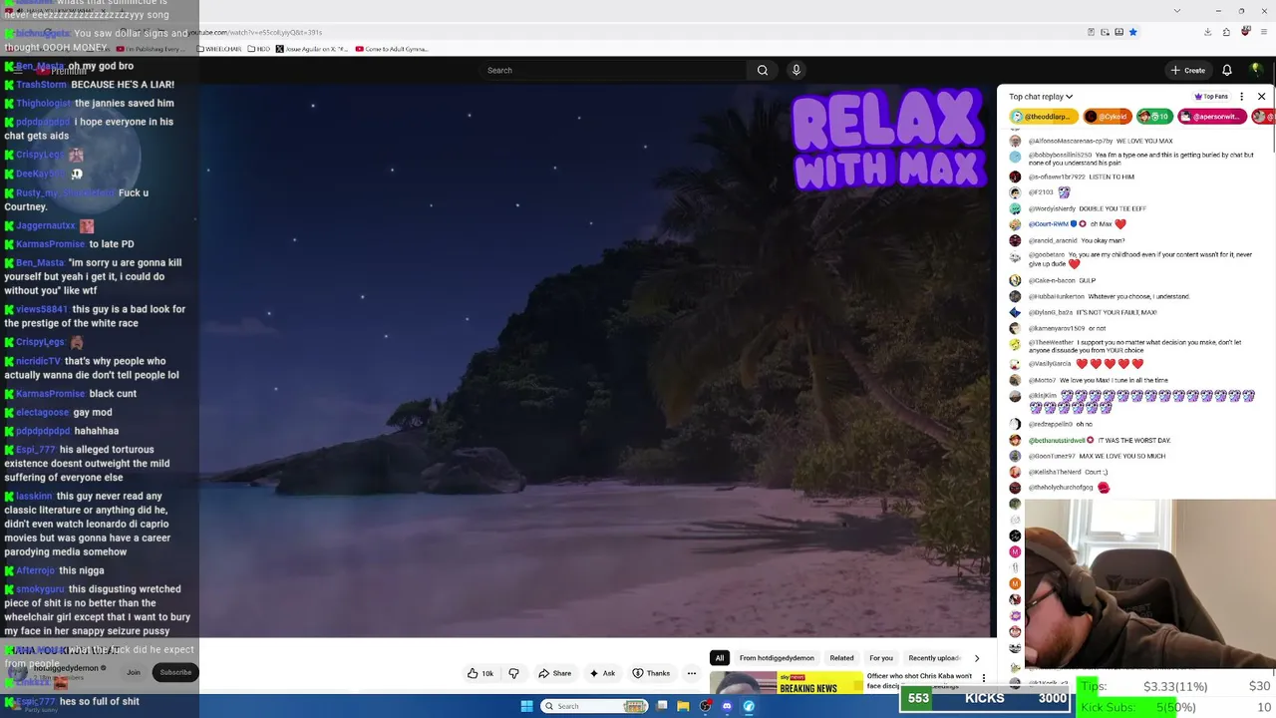Click the Ask button below video

tap(602, 673)
